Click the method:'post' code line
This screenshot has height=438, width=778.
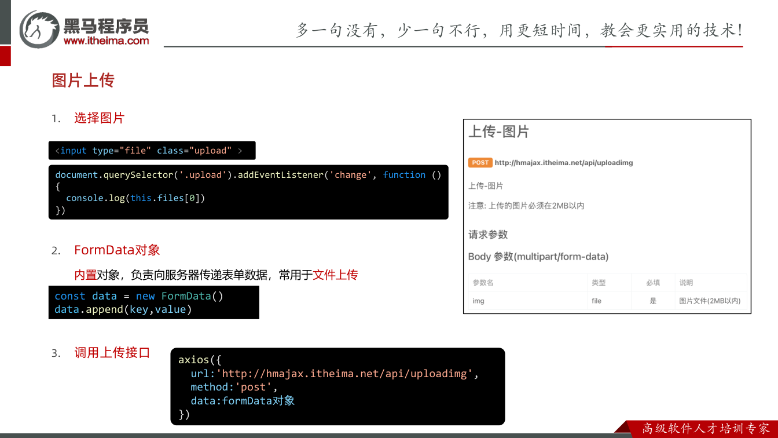(x=234, y=387)
